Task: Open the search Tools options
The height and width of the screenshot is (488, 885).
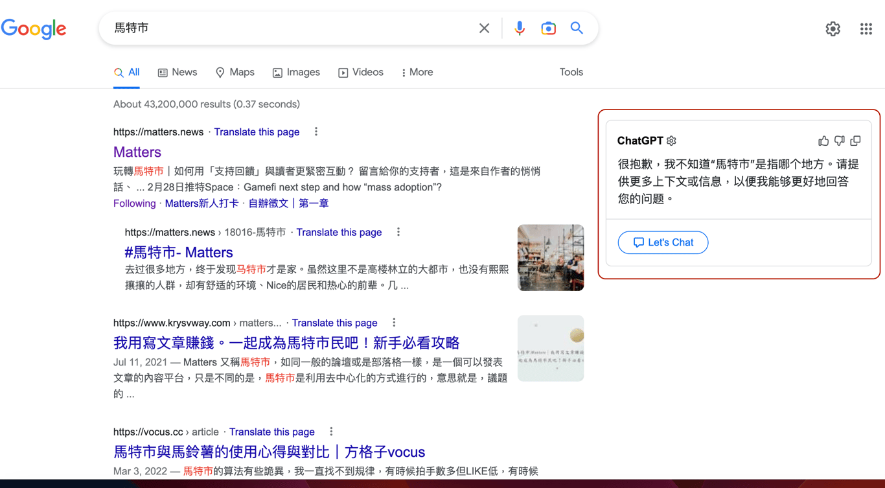Action: tap(571, 72)
